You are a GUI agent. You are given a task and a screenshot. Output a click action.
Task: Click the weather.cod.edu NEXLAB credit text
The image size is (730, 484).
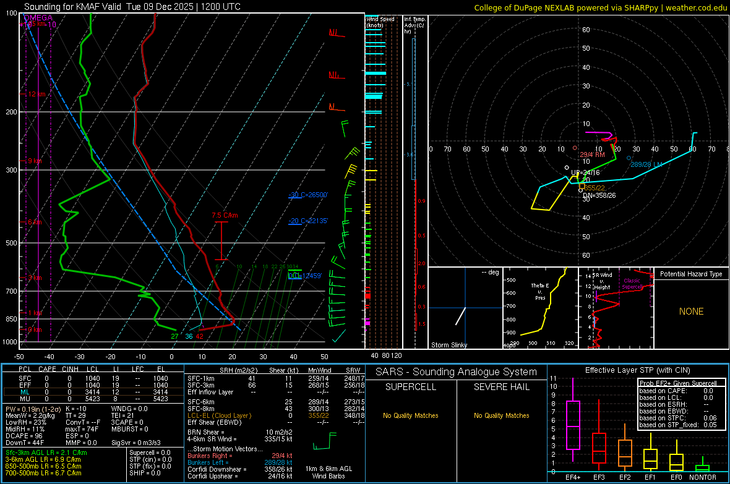tap(601, 7)
